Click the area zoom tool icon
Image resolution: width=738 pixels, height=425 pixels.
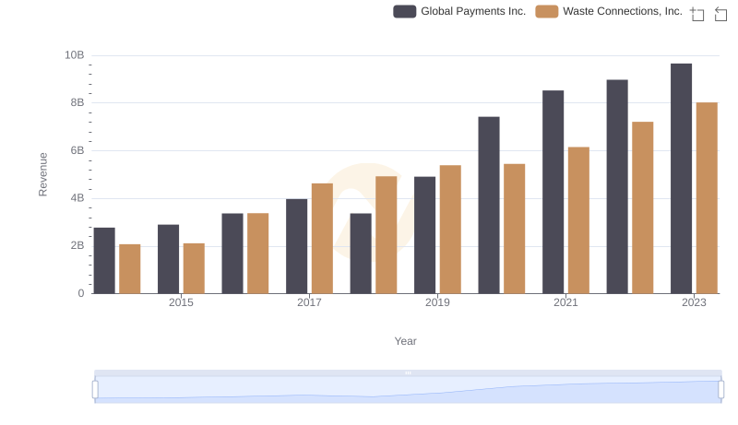pos(697,14)
